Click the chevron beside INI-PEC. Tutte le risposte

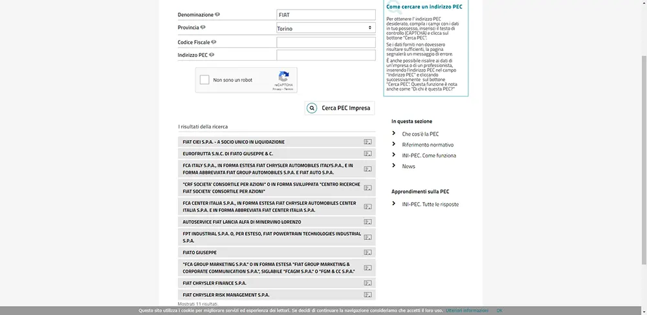pos(393,203)
